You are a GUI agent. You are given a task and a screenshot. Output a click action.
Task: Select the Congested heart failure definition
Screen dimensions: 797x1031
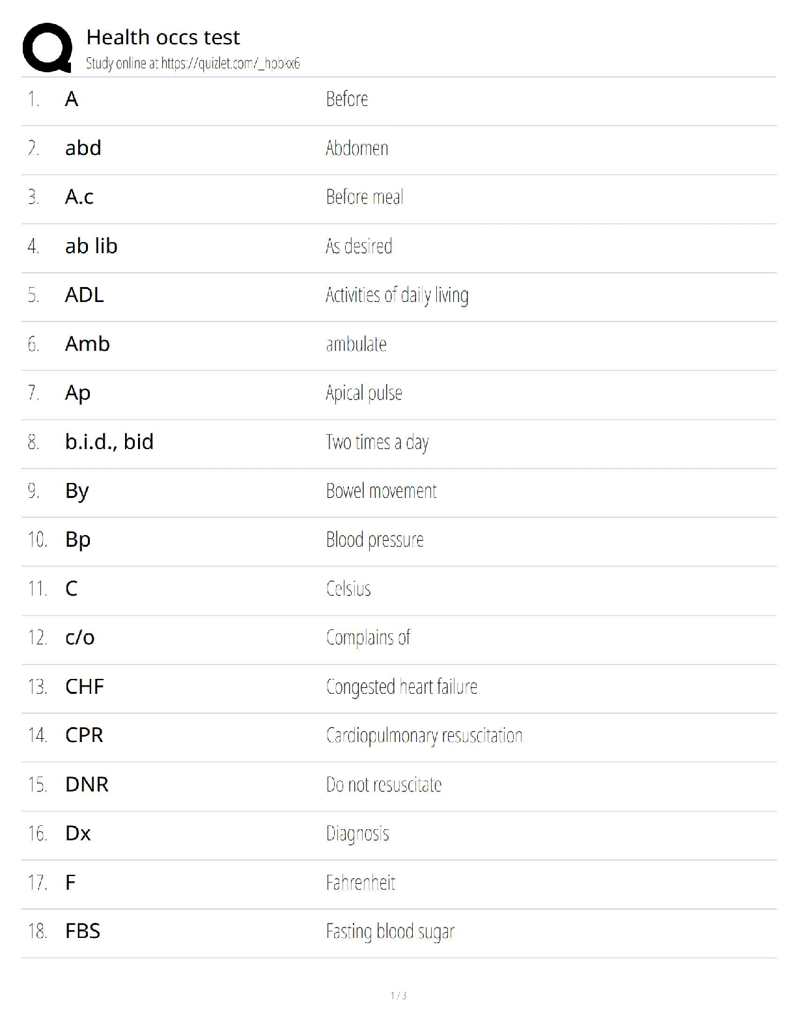pyautogui.click(x=401, y=687)
